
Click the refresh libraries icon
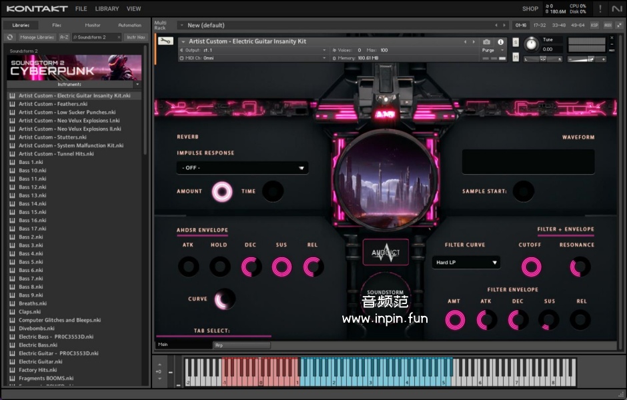pos(10,37)
